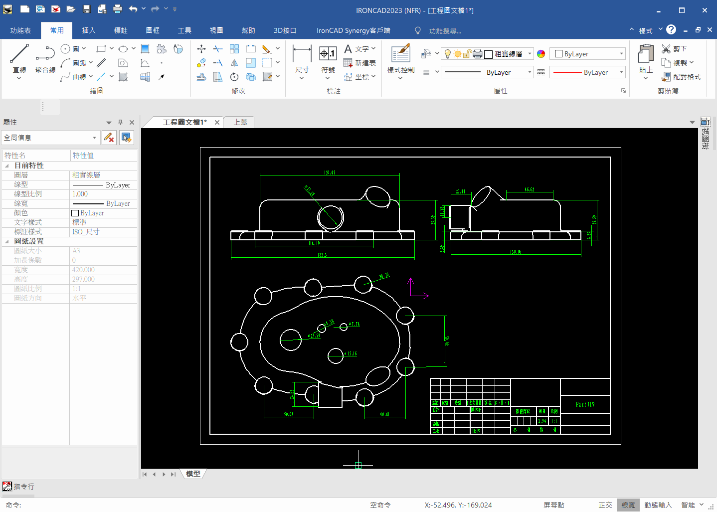Enable 正交 ortho mode in status bar
Image resolution: width=717 pixels, height=512 pixels.
[605, 505]
